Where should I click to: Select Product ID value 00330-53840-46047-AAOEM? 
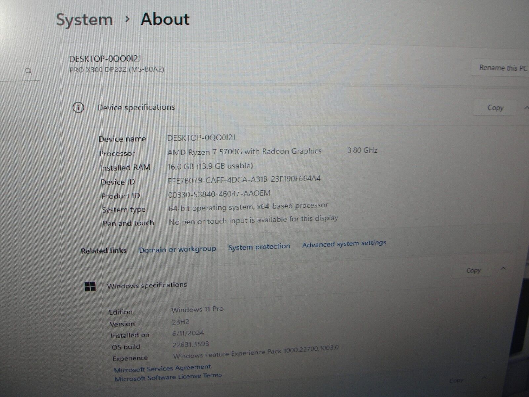tap(219, 194)
